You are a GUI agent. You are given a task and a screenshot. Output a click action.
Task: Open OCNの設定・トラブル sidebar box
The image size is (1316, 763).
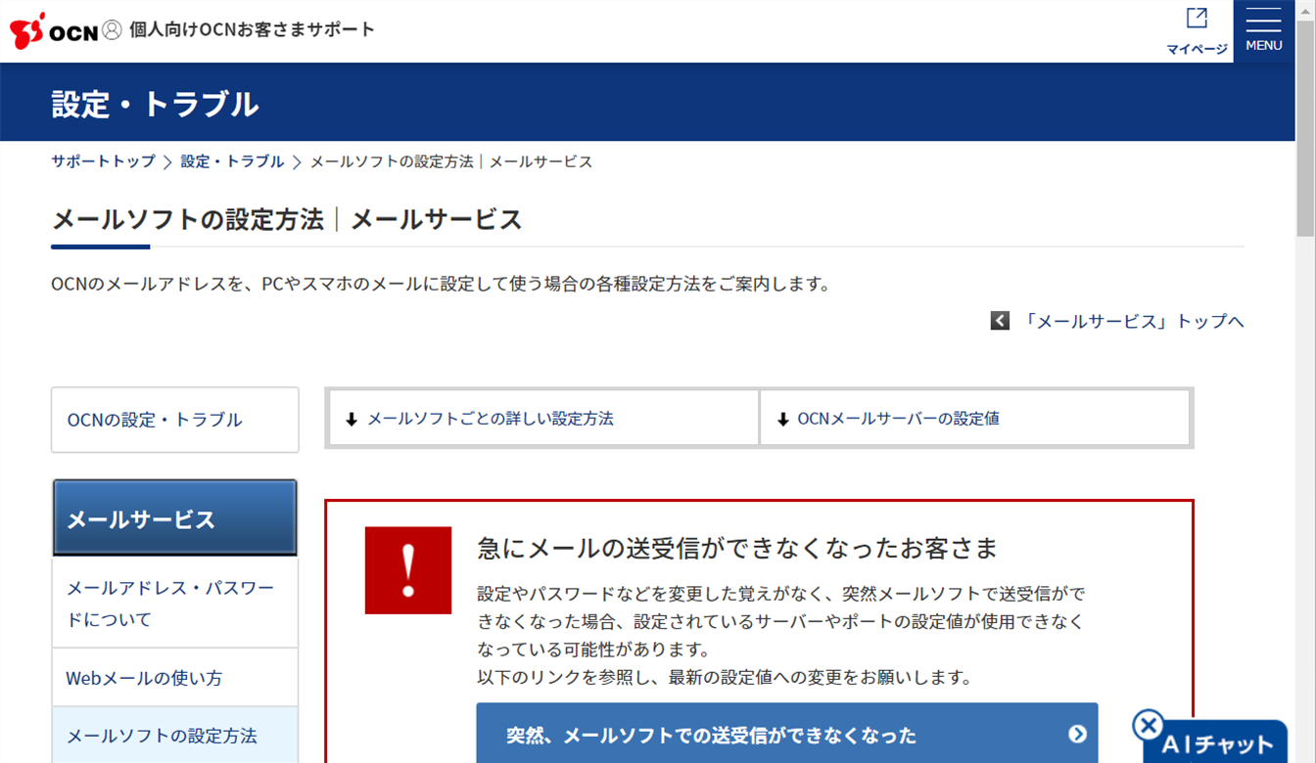[x=175, y=420]
